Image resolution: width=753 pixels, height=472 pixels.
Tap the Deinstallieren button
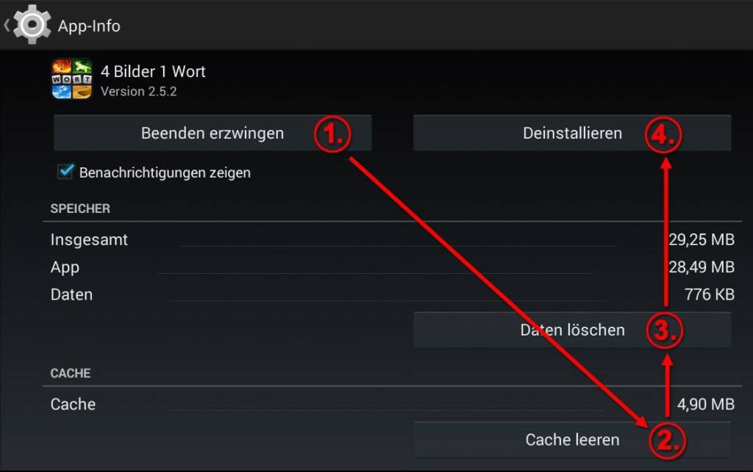572,133
